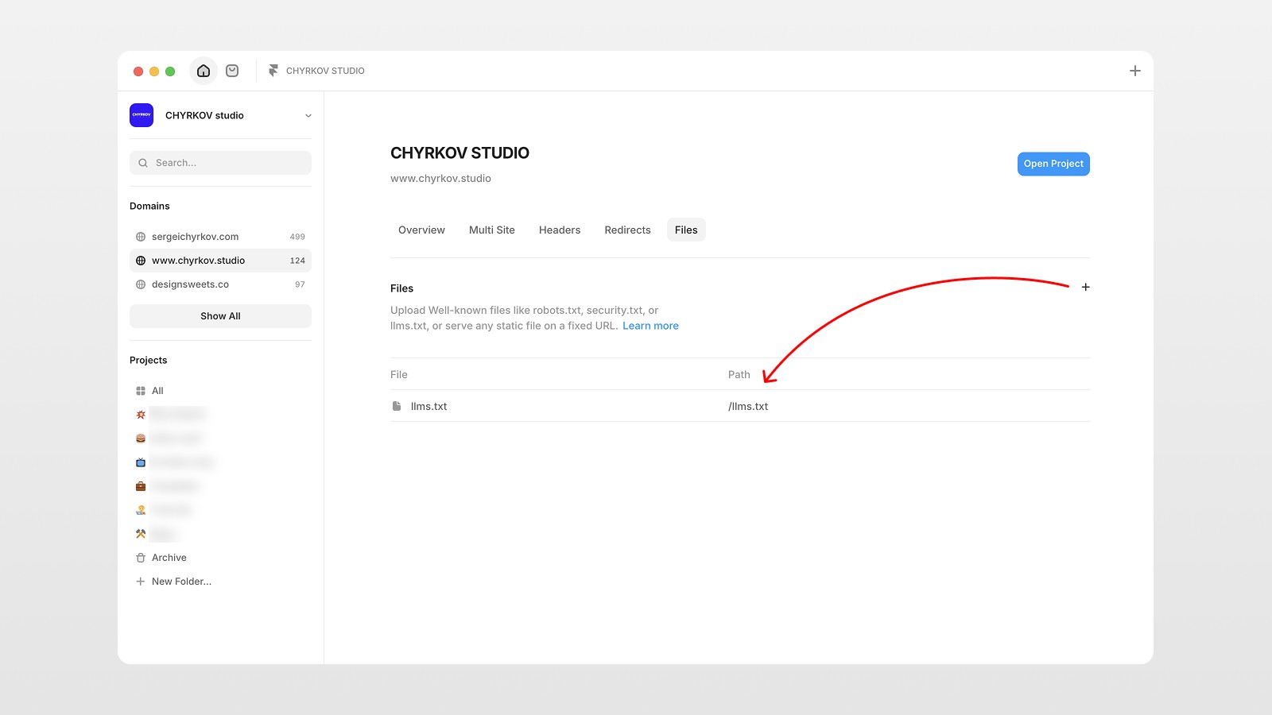Add a file with the plus icon

pyautogui.click(x=1085, y=288)
